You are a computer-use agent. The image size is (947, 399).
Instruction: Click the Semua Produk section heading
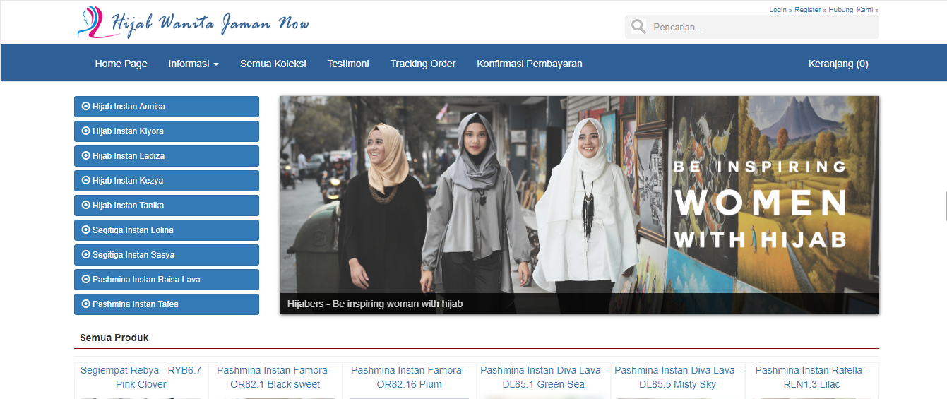(114, 338)
